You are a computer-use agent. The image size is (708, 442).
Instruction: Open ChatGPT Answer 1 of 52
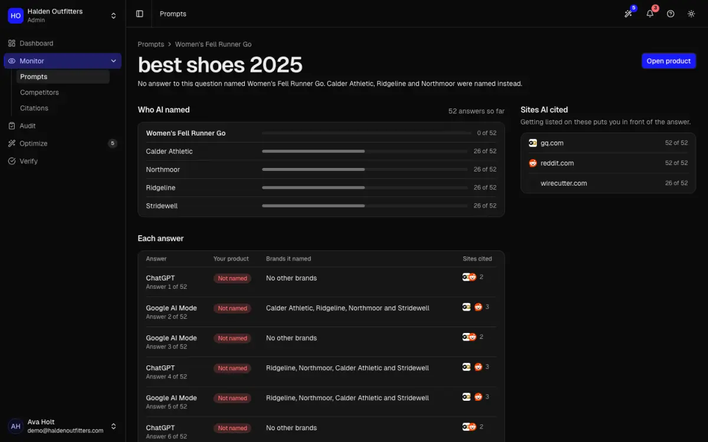pyautogui.click(x=322, y=282)
